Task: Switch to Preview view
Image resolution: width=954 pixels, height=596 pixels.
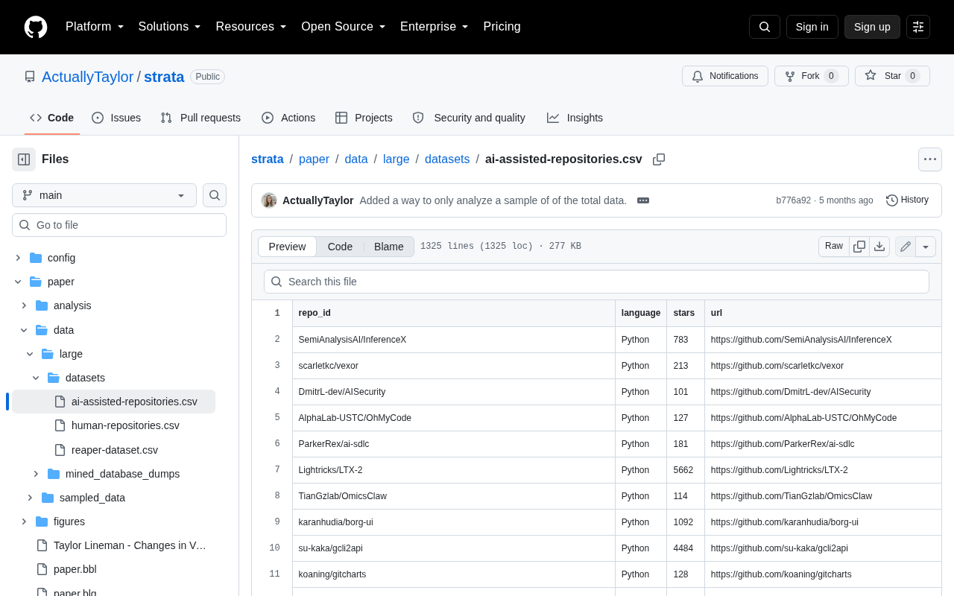Action: point(288,247)
